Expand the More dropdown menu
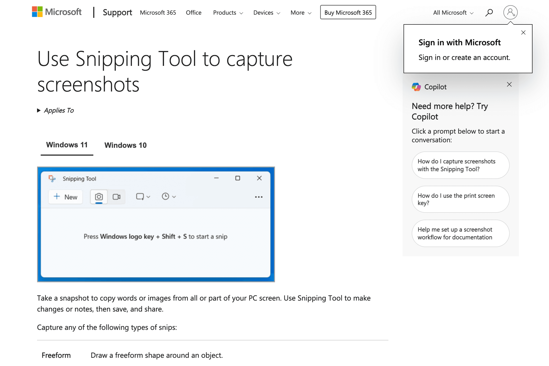 click(x=301, y=13)
